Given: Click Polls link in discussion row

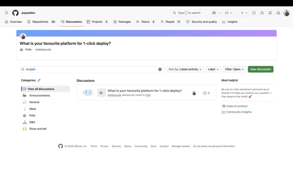Looking at the screenshot, I should pyautogui.click(x=148, y=95).
